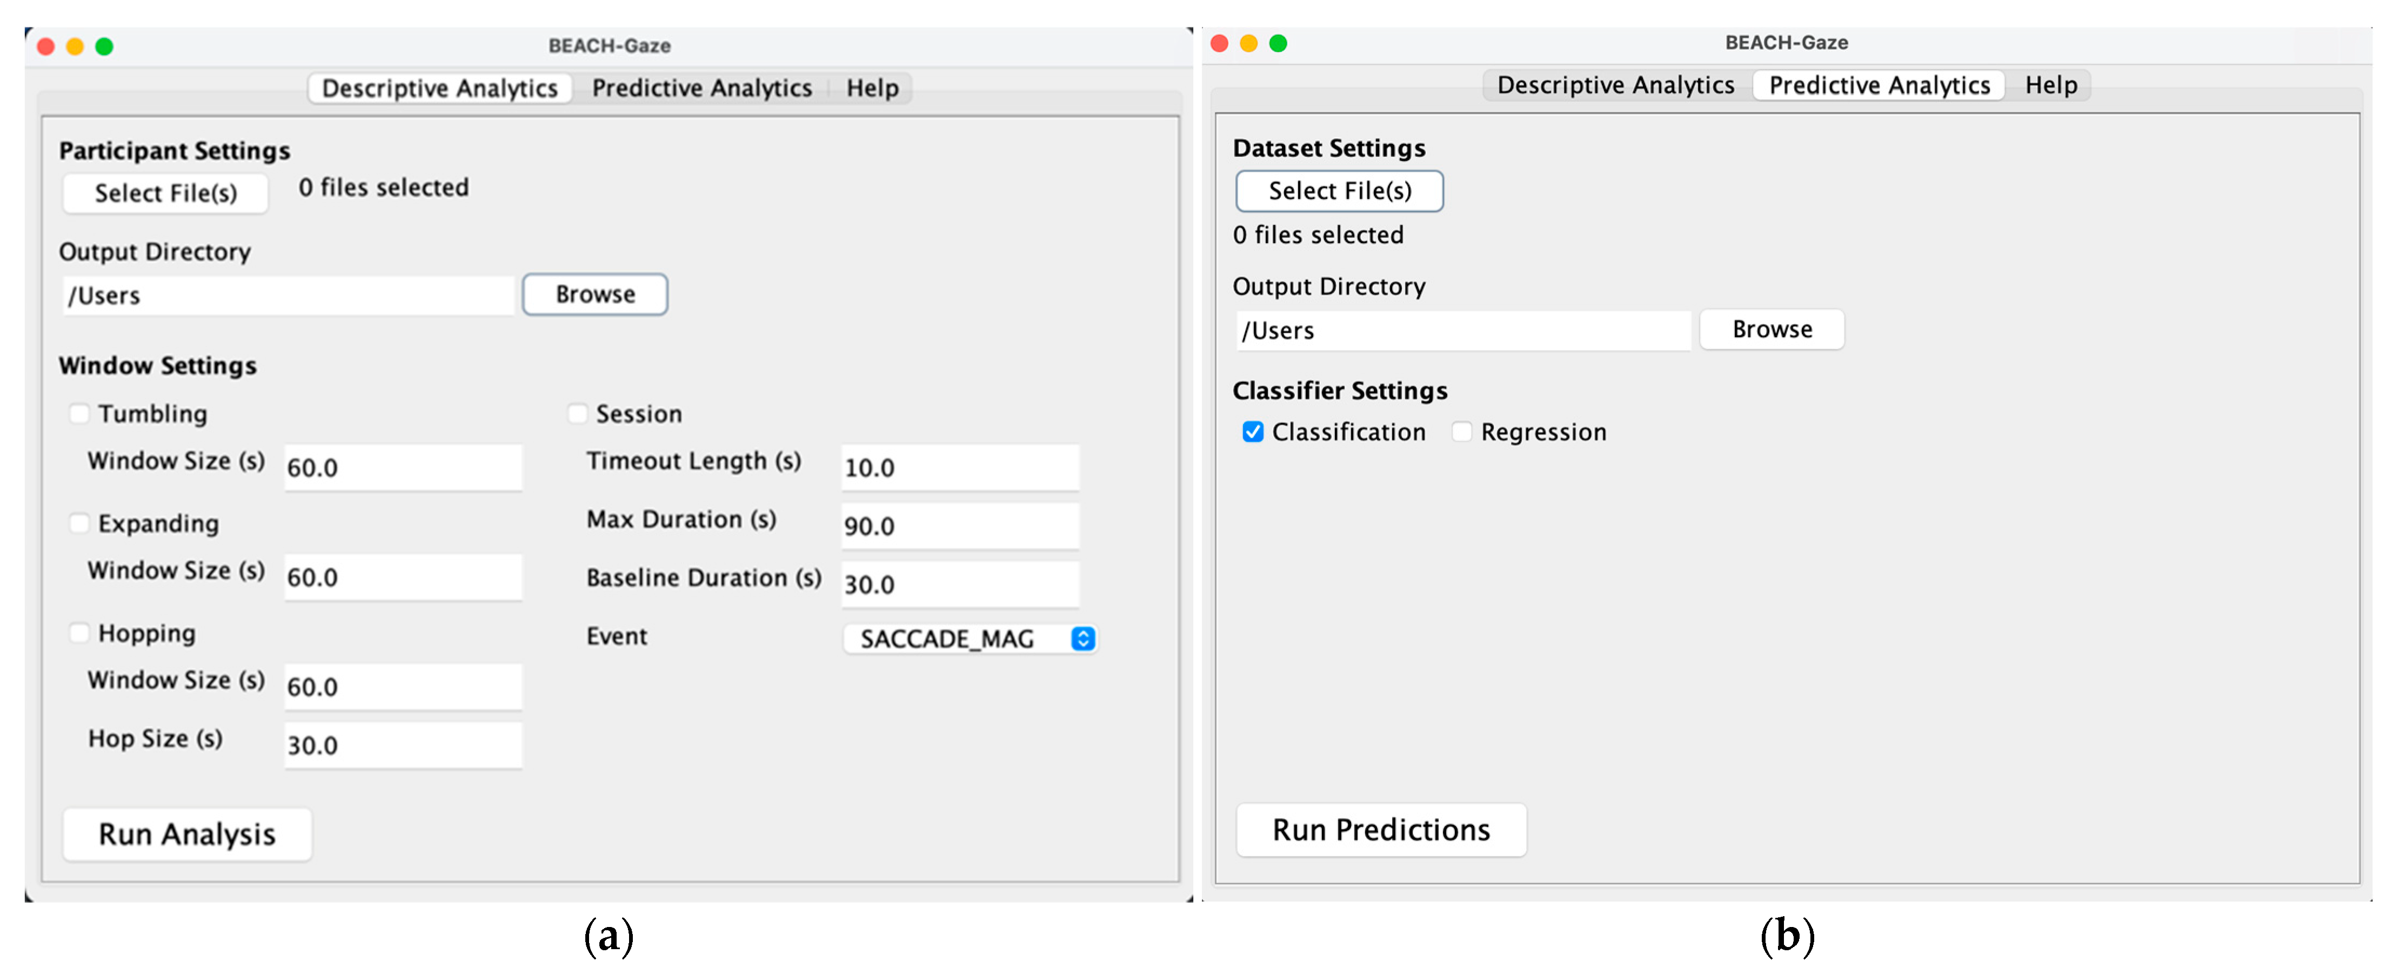Uncheck the Classification checkbox
The width and height of the screenshot is (2393, 974).
[x=1252, y=432]
